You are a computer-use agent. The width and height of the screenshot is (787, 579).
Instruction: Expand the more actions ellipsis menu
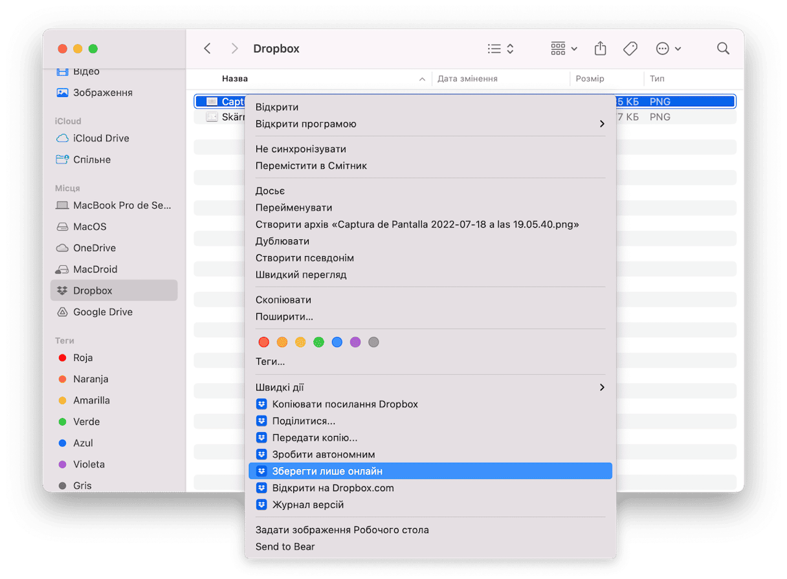point(668,49)
